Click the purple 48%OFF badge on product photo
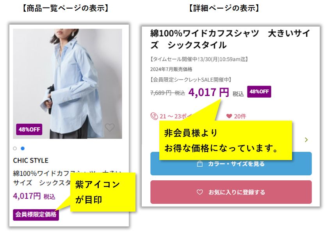 [x=29, y=129]
